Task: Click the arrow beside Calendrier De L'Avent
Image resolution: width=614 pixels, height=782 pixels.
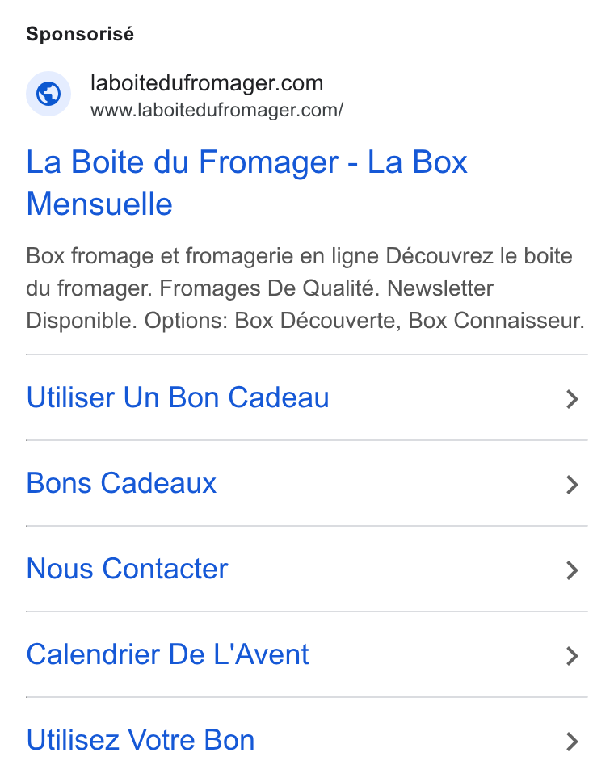Action: click(x=572, y=656)
